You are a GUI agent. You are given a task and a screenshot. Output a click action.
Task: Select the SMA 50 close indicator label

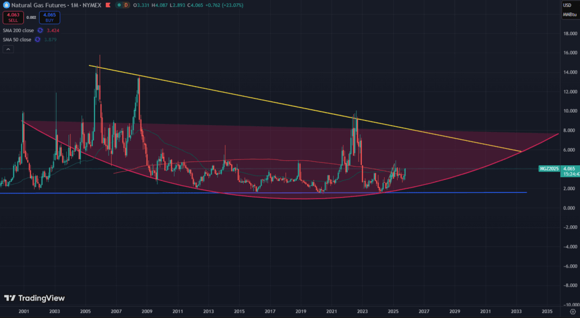pos(17,40)
